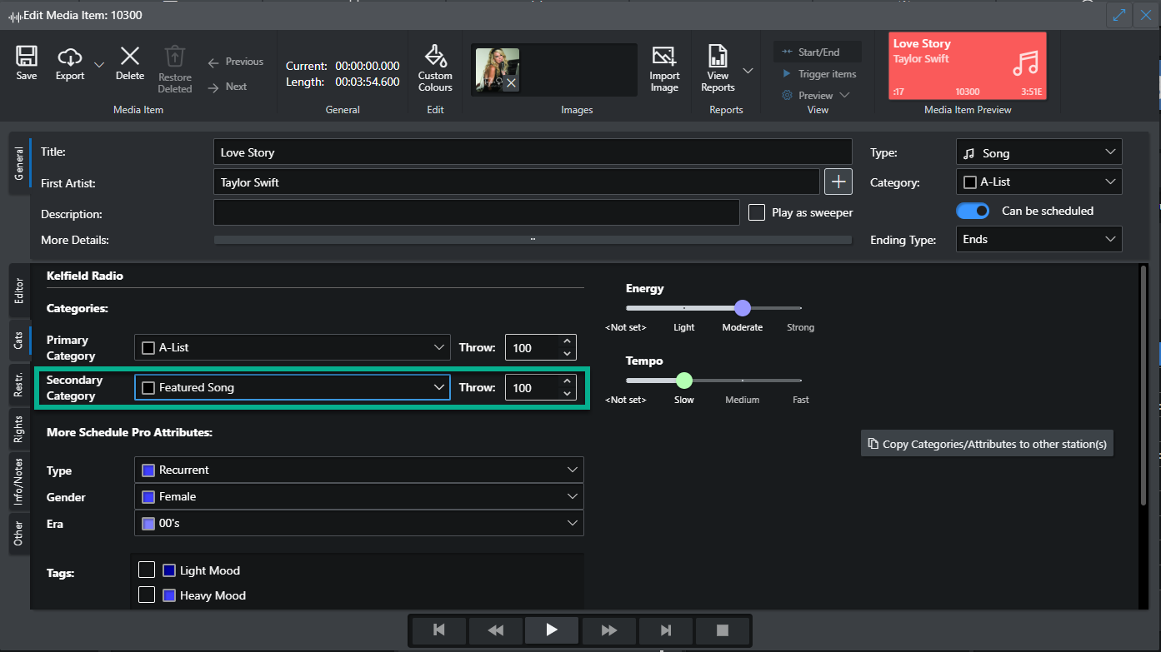Click the Preview dropdown chevron
Image resolution: width=1161 pixels, height=652 pixels.
coord(844,96)
